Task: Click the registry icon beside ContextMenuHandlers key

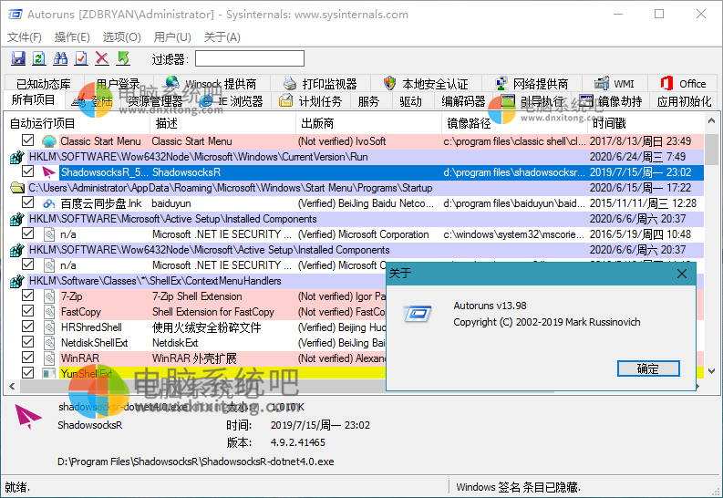Action: (x=17, y=281)
